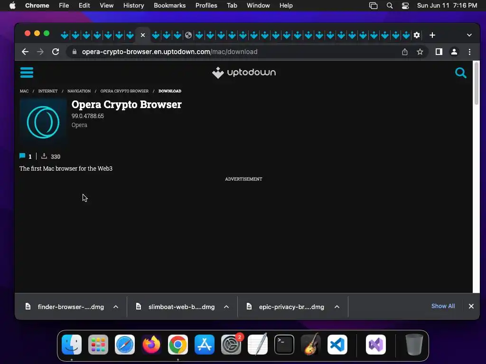Screen dimensions: 486x364
Task: Open Finder from the Dock
Action: (x=72, y=345)
